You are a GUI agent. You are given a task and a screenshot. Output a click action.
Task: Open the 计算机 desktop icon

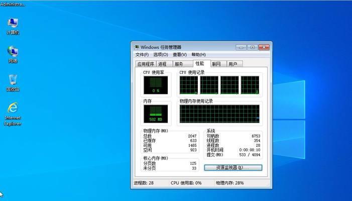pyautogui.click(x=13, y=27)
